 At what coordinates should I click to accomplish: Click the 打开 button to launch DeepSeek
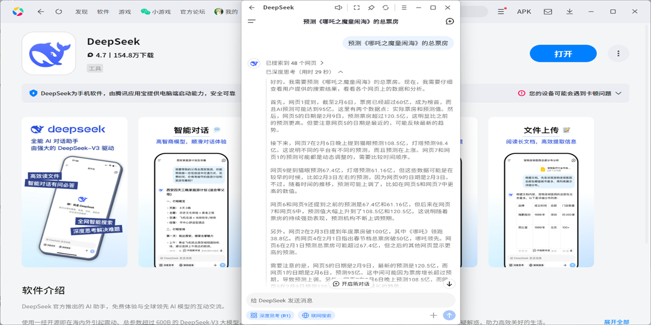click(563, 53)
